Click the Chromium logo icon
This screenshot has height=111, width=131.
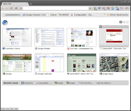(x=5, y=22)
